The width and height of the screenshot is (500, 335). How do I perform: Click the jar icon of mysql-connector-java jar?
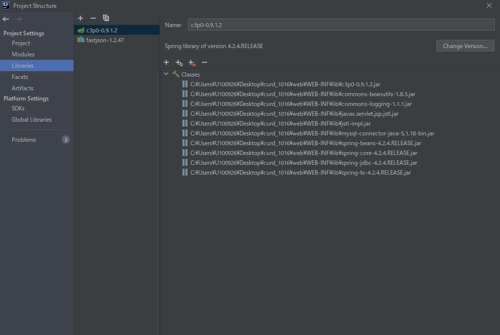184,133
